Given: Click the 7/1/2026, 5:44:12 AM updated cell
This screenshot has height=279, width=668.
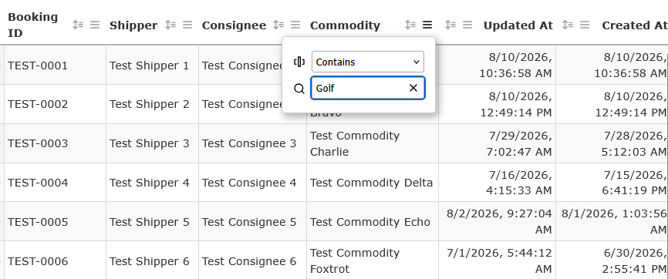Looking at the screenshot, I should [x=498, y=261].
